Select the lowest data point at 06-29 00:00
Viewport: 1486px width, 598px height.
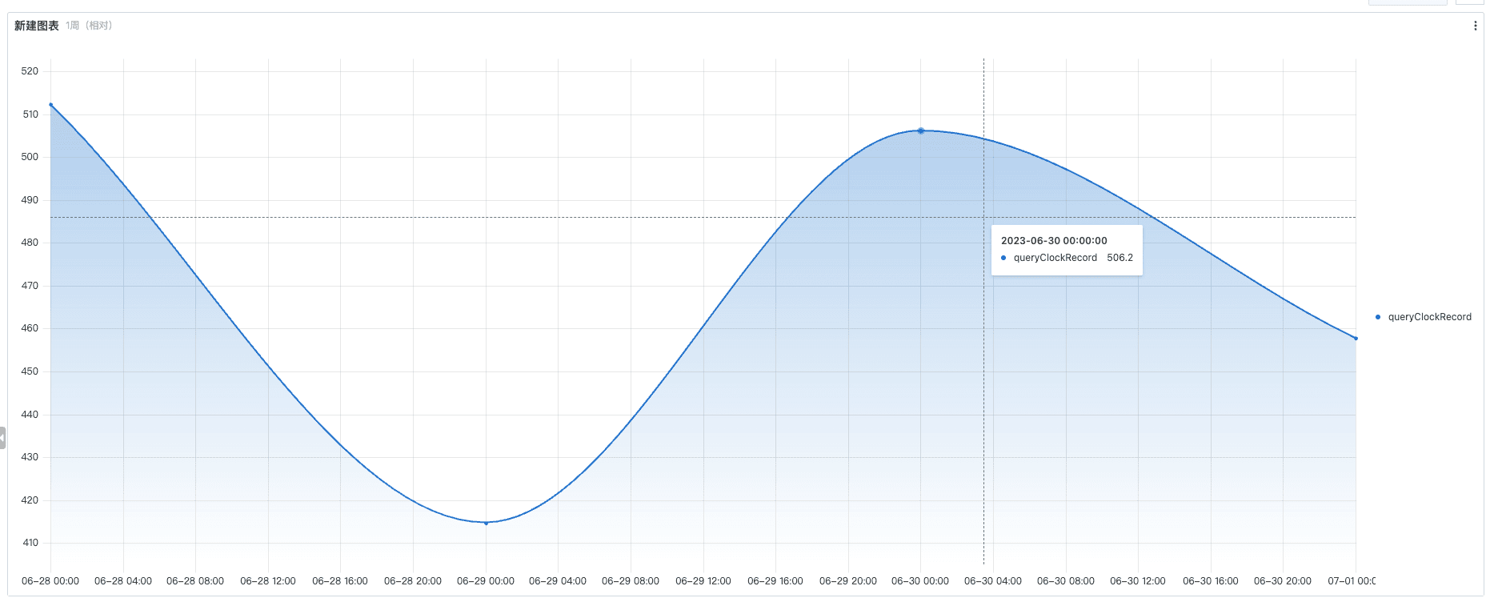pos(486,523)
